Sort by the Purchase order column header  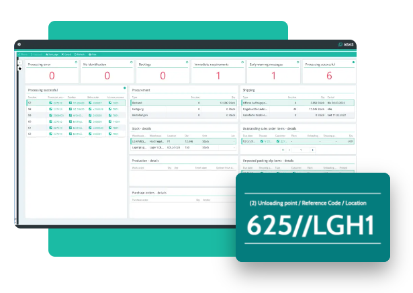coord(140,200)
